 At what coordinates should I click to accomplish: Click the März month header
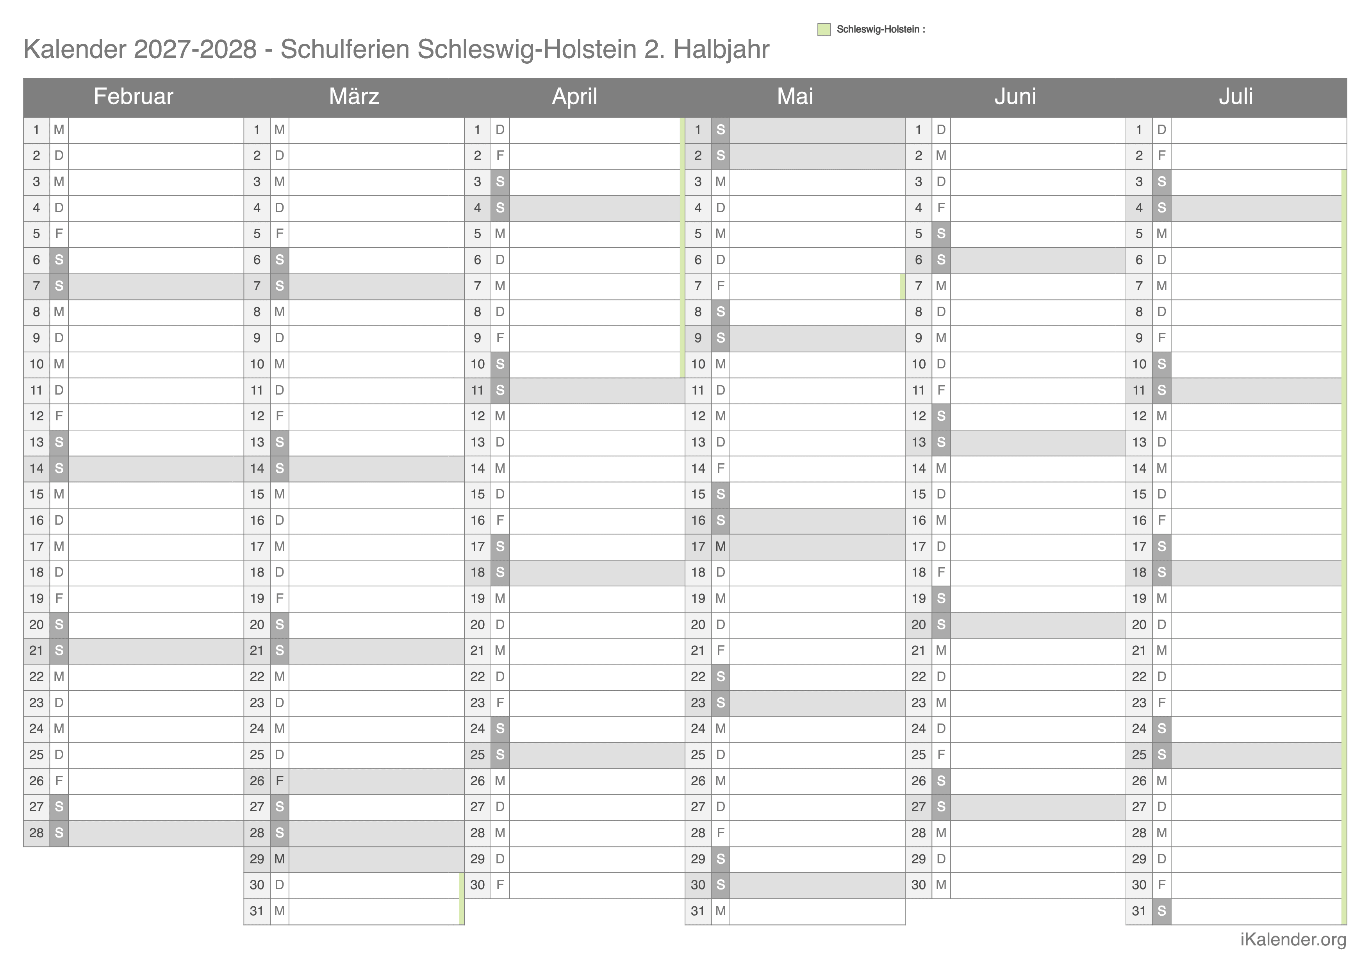354,97
